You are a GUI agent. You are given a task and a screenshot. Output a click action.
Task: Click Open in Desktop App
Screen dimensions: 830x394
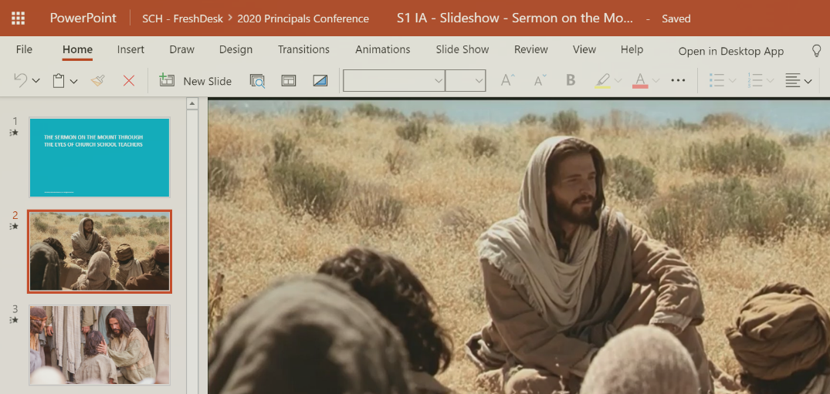tap(731, 52)
